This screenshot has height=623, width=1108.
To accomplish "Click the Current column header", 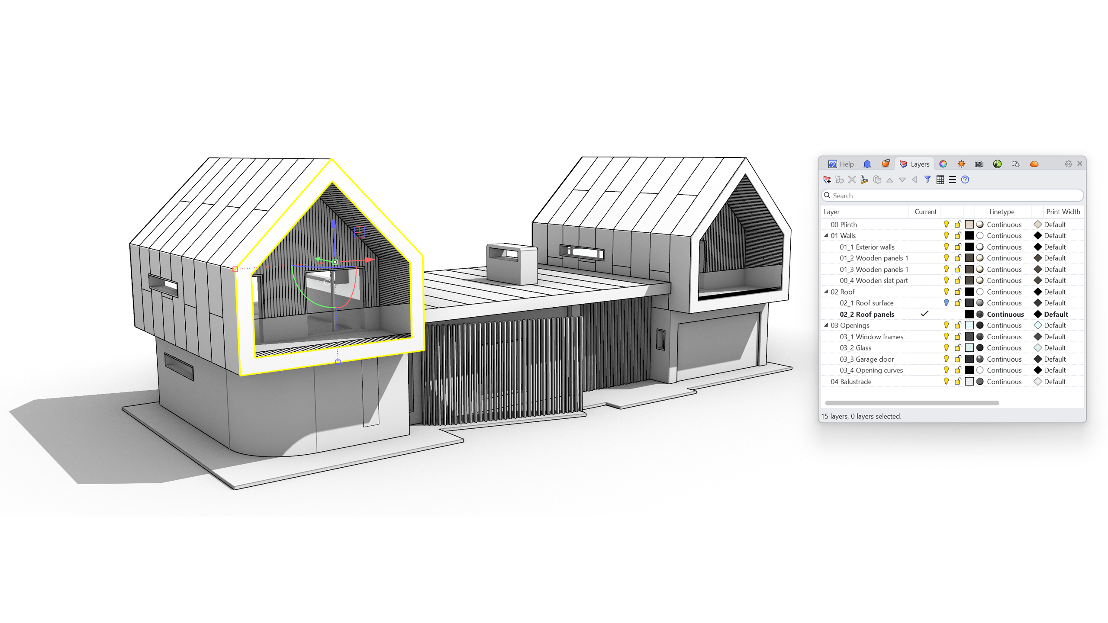I will [925, 212].
